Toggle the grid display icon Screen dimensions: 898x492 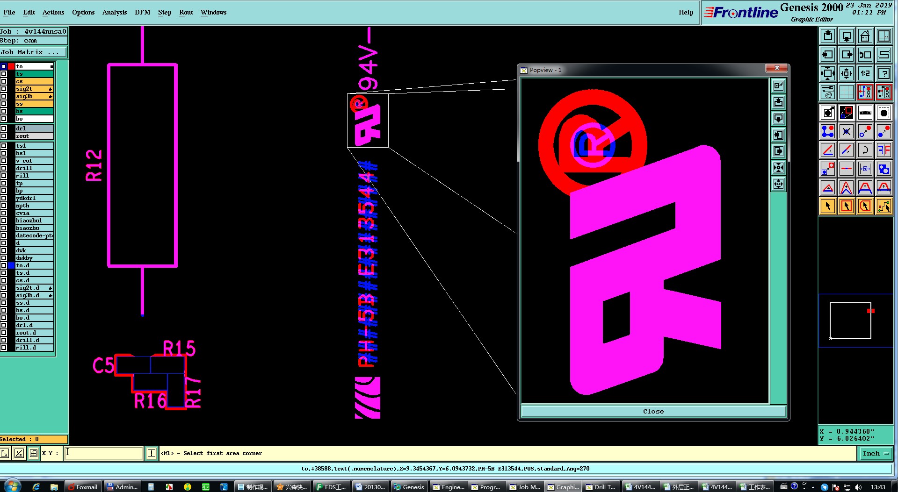pyautogui.click(x=847, y=92)
